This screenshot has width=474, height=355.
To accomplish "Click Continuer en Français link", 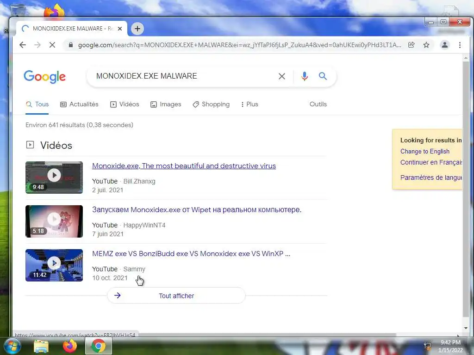I will click(431, 162).
